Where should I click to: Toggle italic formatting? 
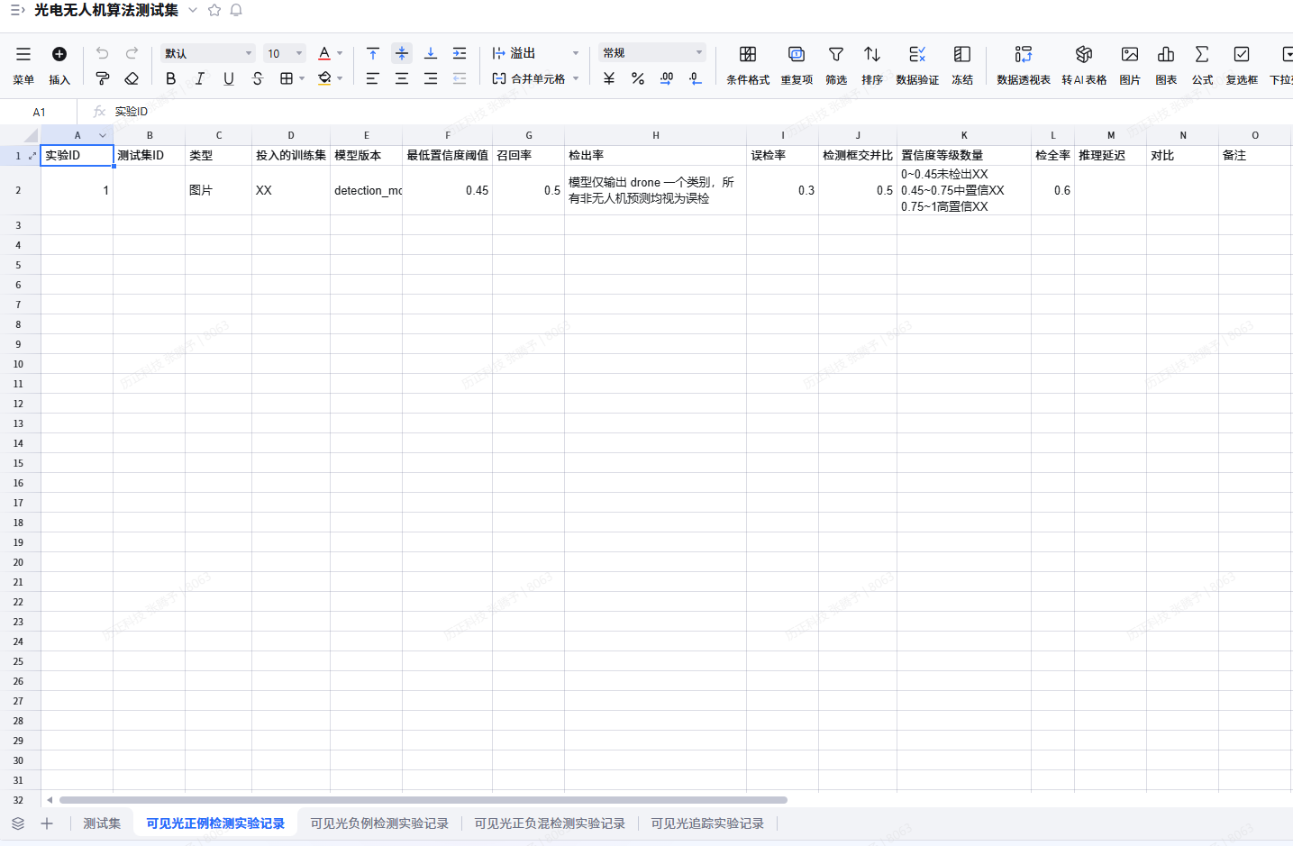tap(200, 78)
